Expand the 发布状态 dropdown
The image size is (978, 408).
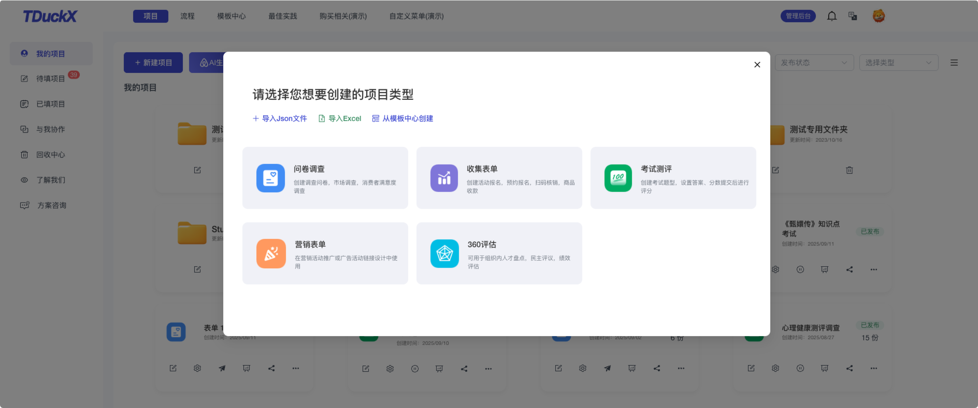pyautogui.click(x=814, y=63)
